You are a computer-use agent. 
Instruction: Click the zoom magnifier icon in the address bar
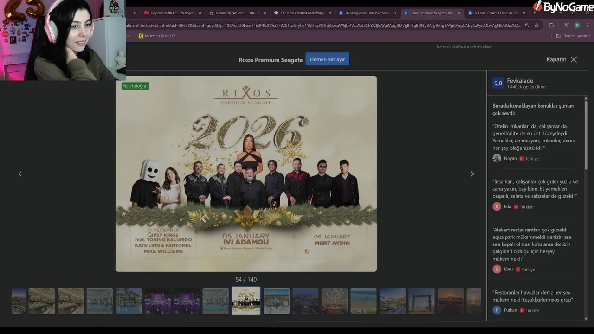(x=527, y=26)
